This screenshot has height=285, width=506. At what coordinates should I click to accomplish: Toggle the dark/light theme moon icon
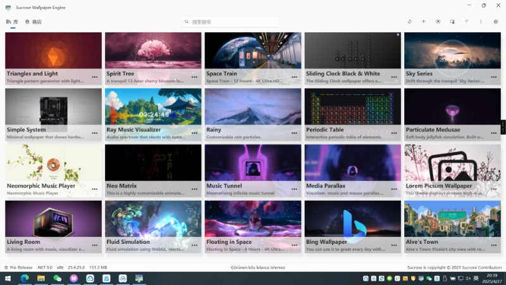(x=409, y=22)
